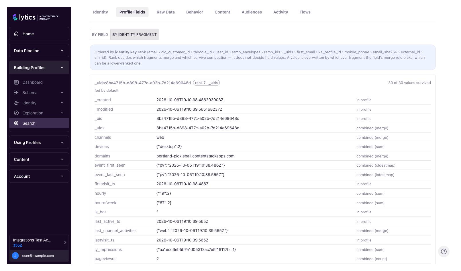Image resolution: width=461 pixels, height=271 pixels.
Task: Open the Content tab at top
Action: (222, 12)
